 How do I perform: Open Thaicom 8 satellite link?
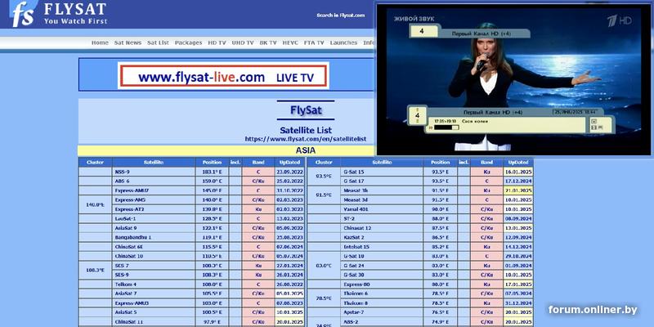coord(356,303)
